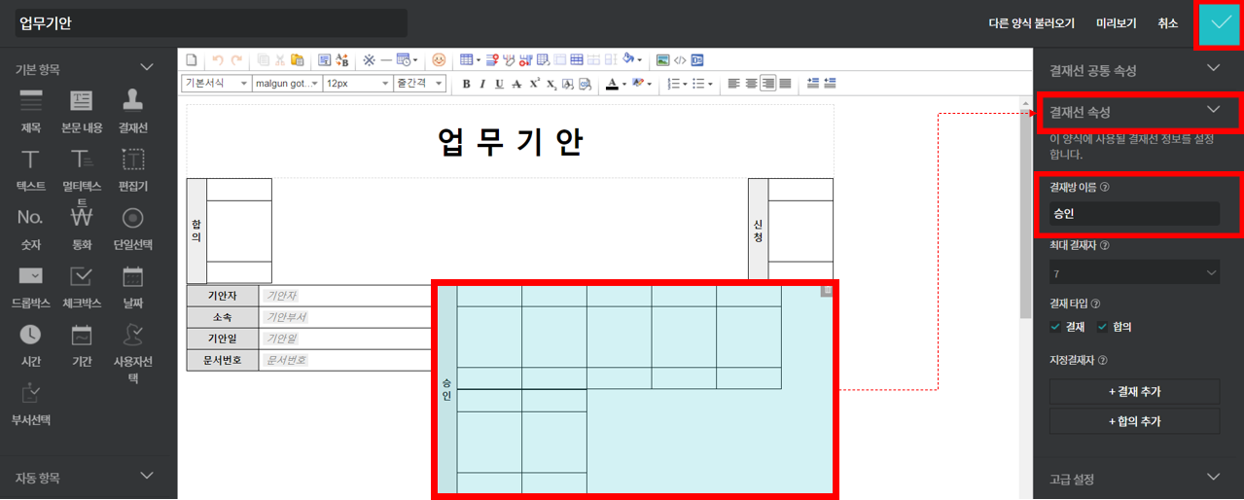Open the 최대 결재자 dropdown

[1134, 274]
